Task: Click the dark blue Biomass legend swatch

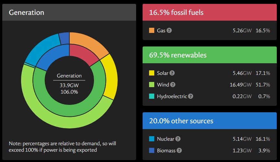Action: (152, 150)
